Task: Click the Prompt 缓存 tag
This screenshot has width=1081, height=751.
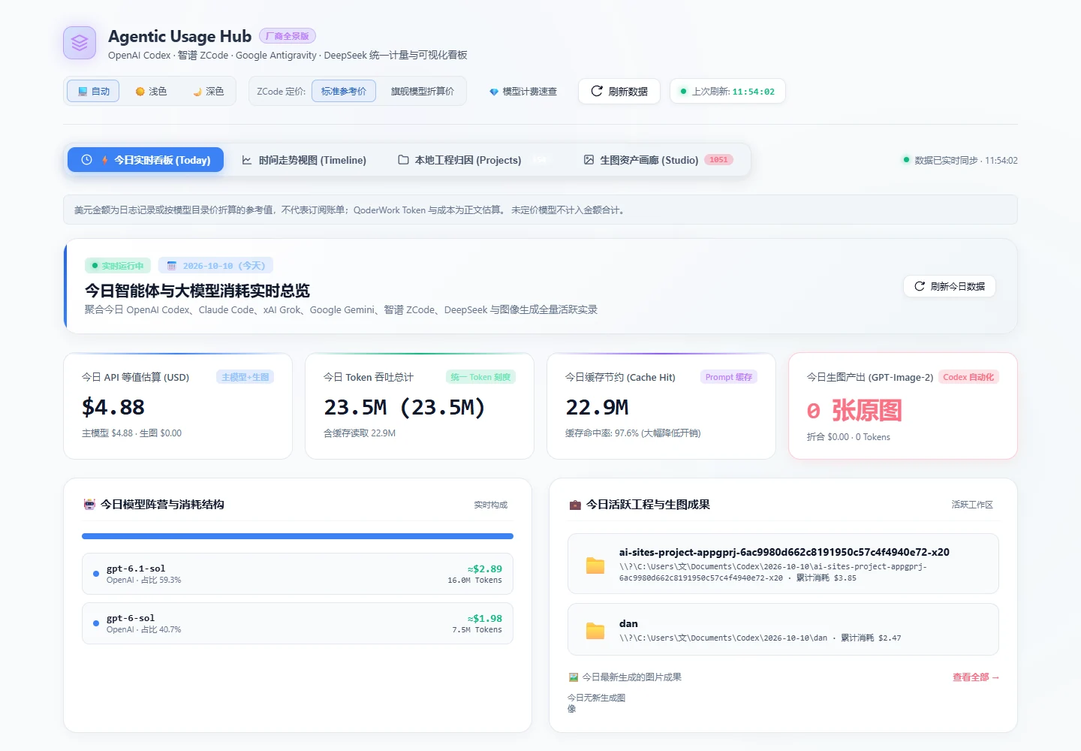Action: click(729, 377)
